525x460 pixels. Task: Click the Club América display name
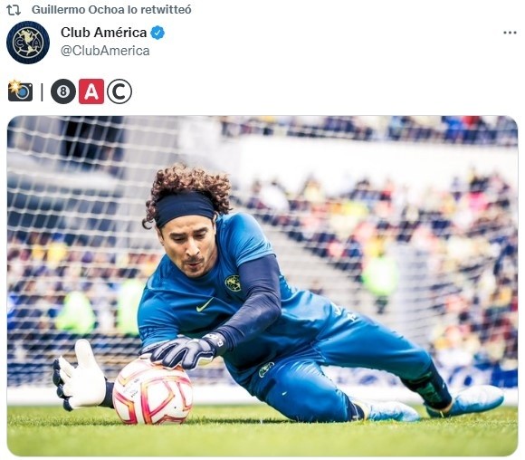click(x=104, y=33)
